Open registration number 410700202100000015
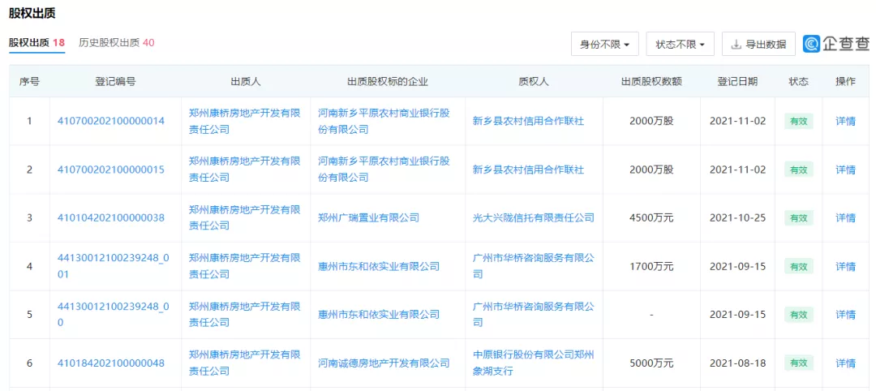Viewport: 876px width, 391px height. (111, 170)
